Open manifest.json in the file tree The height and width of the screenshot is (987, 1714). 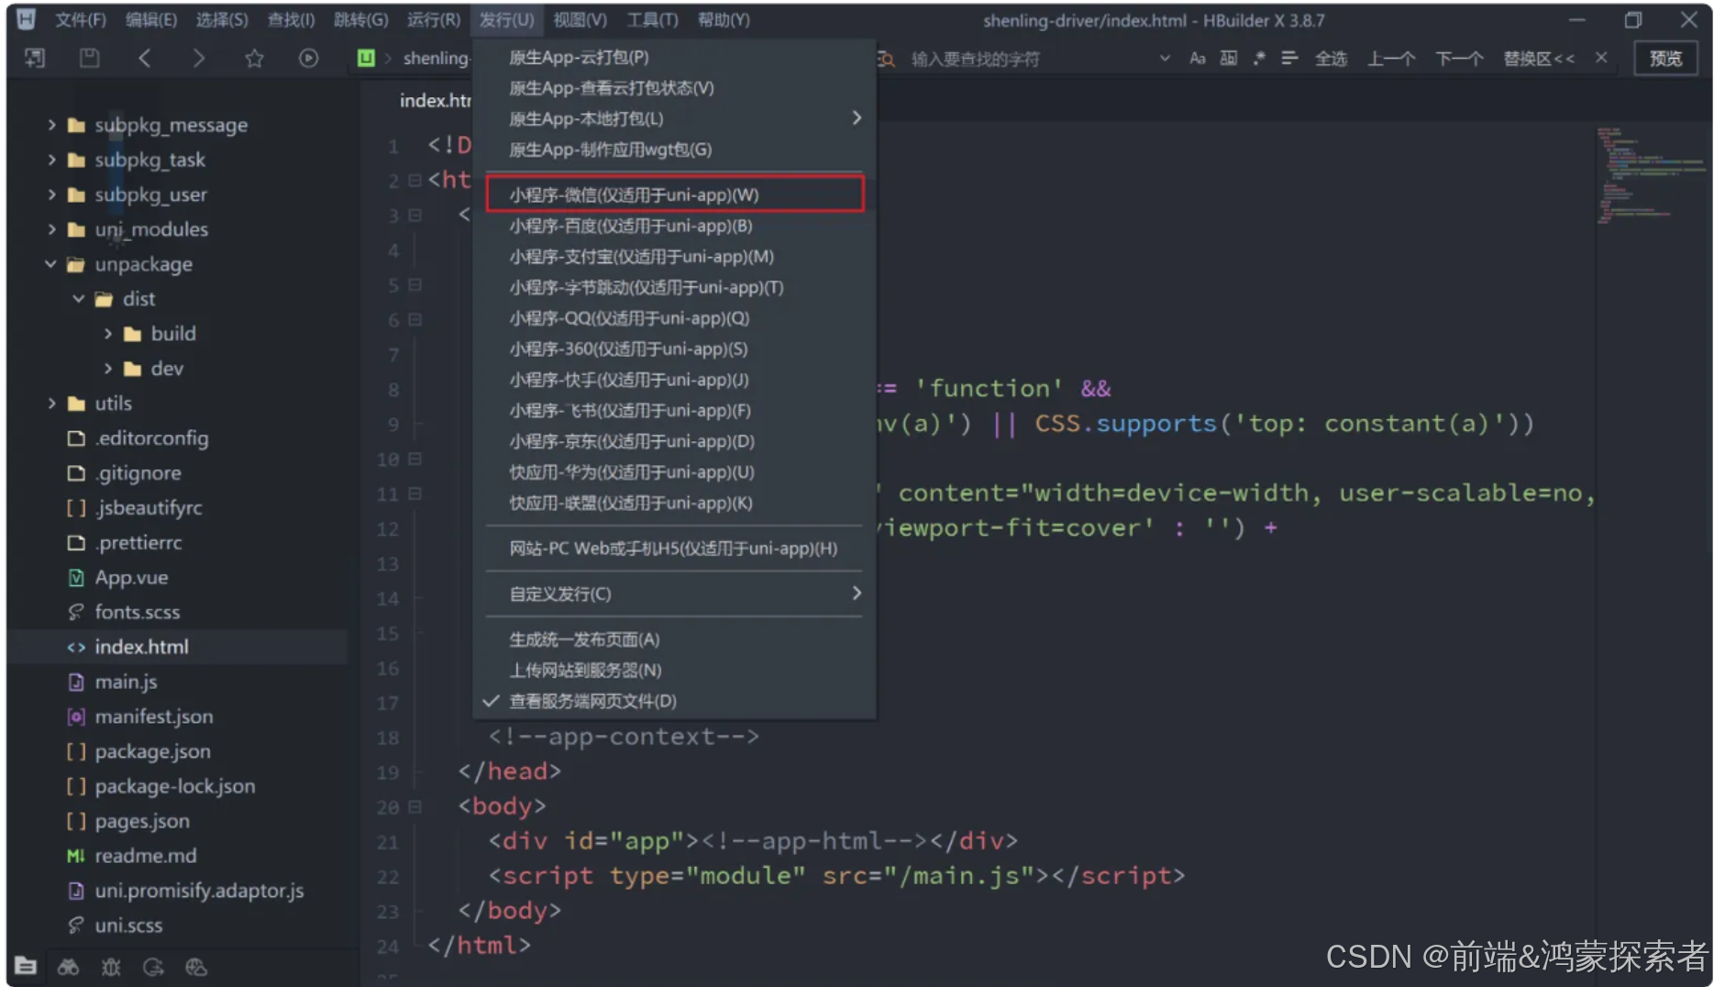(x=153, y=716)
